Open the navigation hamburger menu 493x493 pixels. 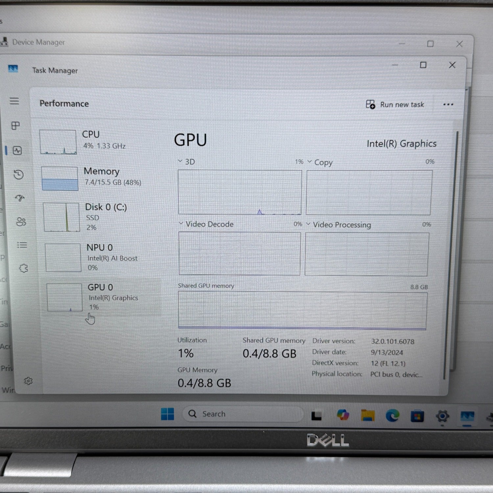point(14,101)
